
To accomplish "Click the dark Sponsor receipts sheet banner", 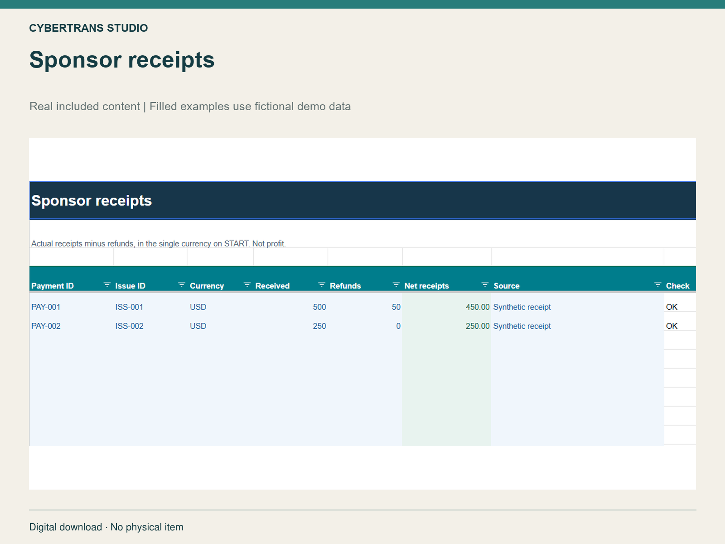I will tap(362, 200).
